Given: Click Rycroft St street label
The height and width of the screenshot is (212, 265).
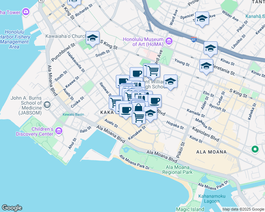Looking at the screenshot, I should [218, 108].
